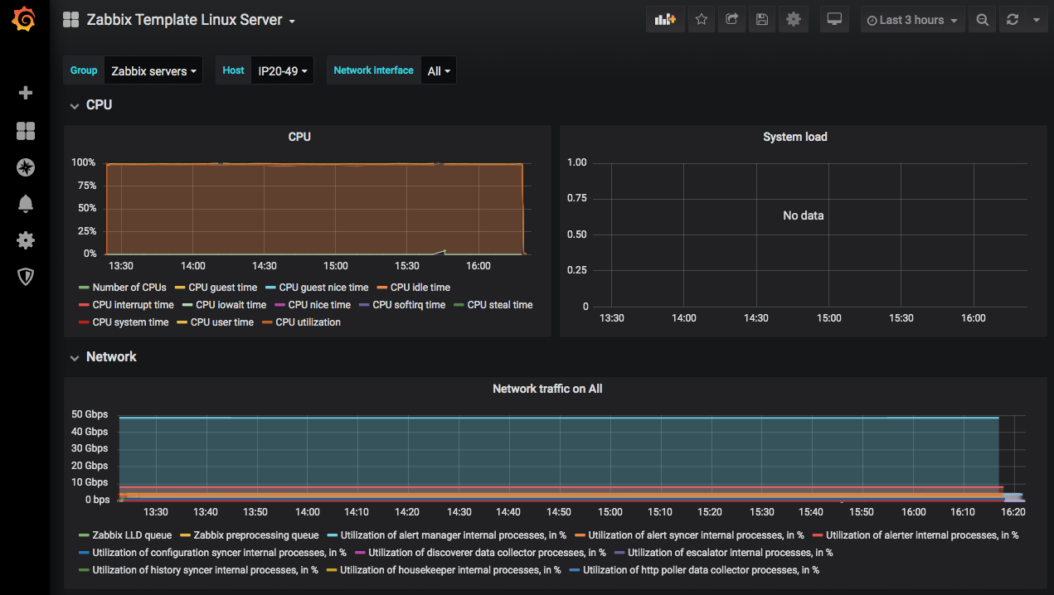Open the Network interface dropdown showing All
The image size is (1054, 595).
coord(439,70)
